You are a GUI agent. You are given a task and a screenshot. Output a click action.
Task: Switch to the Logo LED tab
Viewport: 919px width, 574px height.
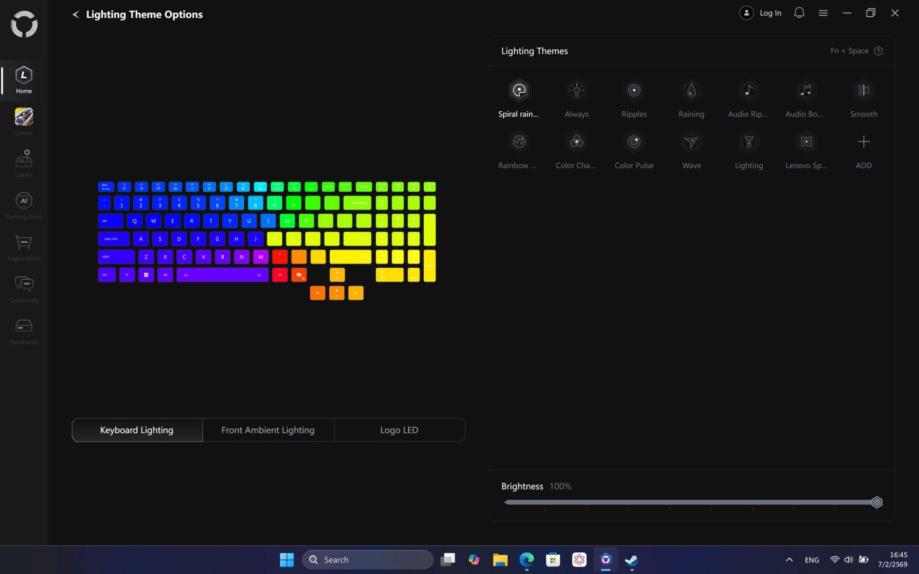click(399, 430)
